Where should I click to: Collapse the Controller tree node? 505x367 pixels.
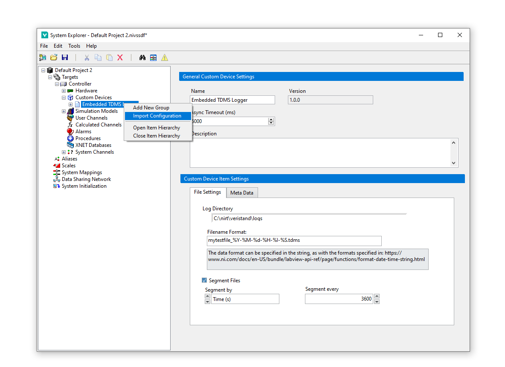click(x=57, y=84)
